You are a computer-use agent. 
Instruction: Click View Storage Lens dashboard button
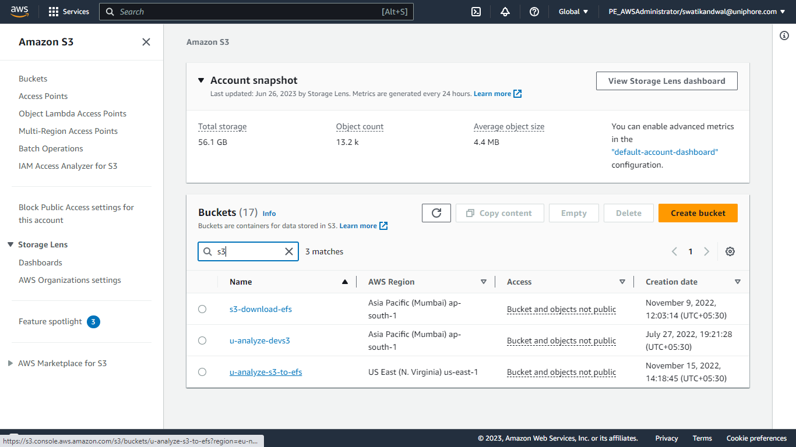pos(667,81)
